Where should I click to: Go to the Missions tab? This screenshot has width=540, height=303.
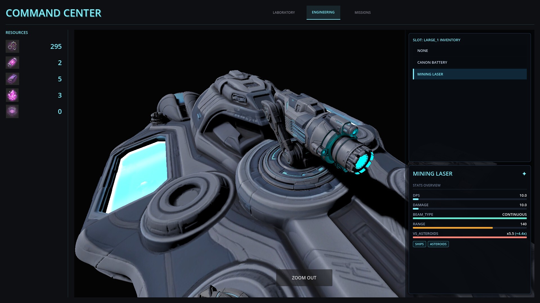[363, 12]
